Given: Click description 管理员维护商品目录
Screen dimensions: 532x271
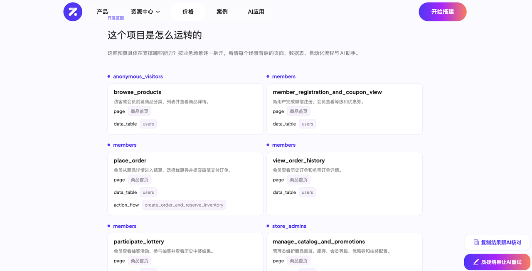Looking at the screenshot, I should click(x=332, y=251).
